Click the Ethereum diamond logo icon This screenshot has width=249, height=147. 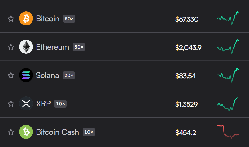pos(26,47)
